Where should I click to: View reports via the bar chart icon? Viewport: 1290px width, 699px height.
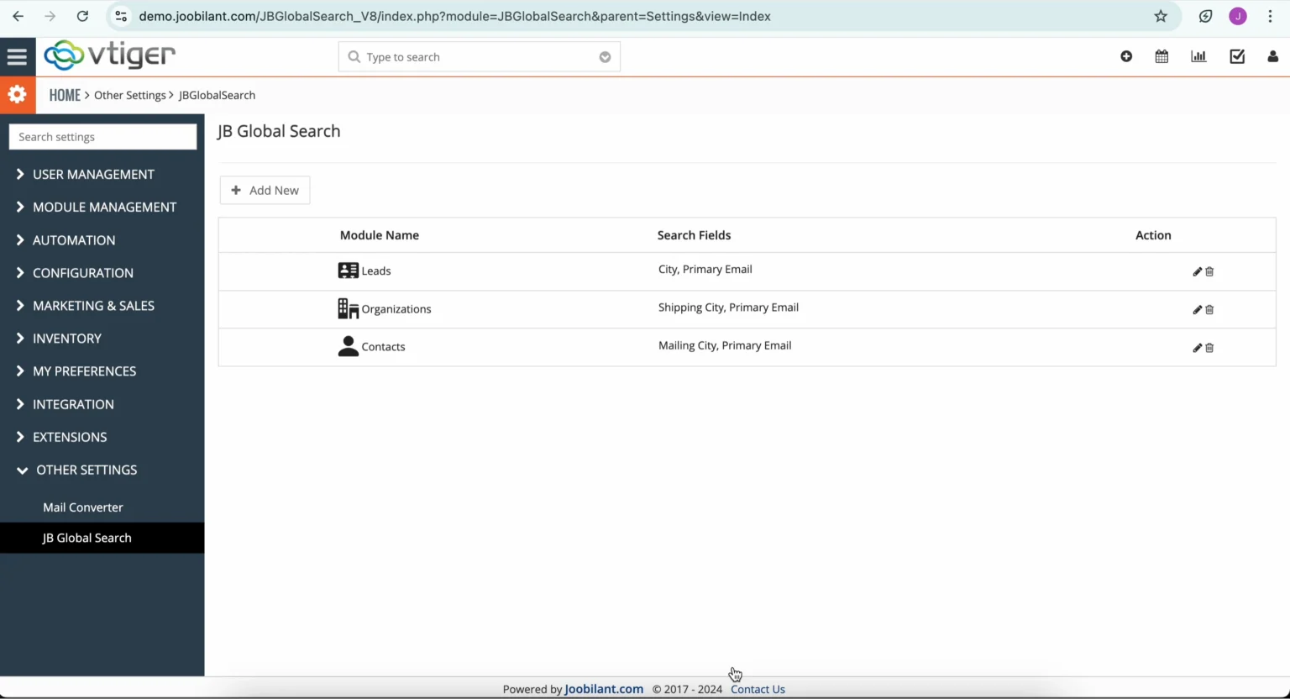pyautogui.click(x=1198, y=56)
